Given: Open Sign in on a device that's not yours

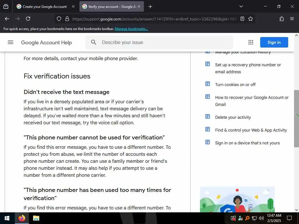Looking at the screenshot, I should click(x=247, y=143).
